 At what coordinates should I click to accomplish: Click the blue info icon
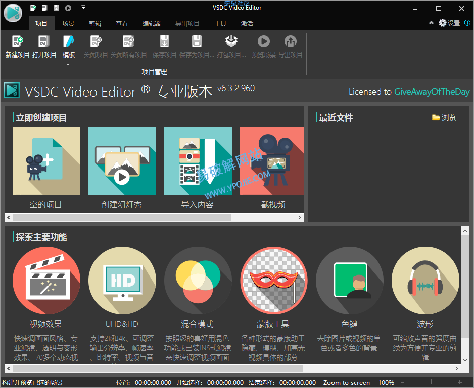(467, 23)
